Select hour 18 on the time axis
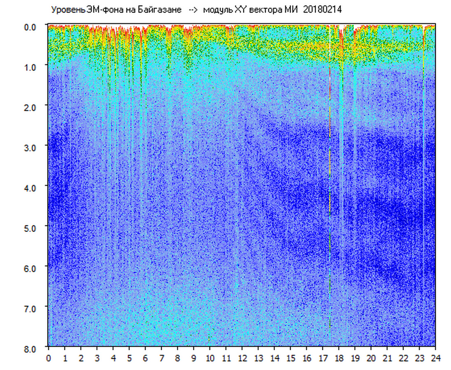 [339, 358]
